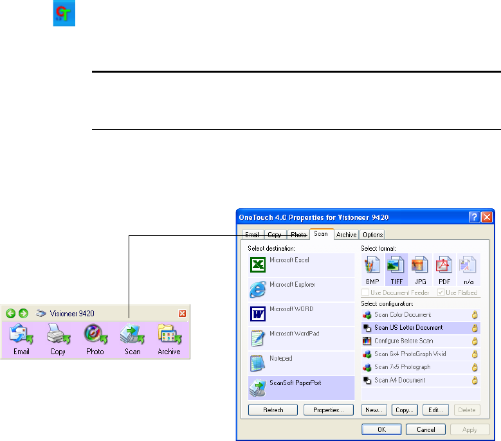The width and height of the screenshot is (501, 441).
Task: Toggle lock on Scan US Letter Document
Action: pos(475,328)
